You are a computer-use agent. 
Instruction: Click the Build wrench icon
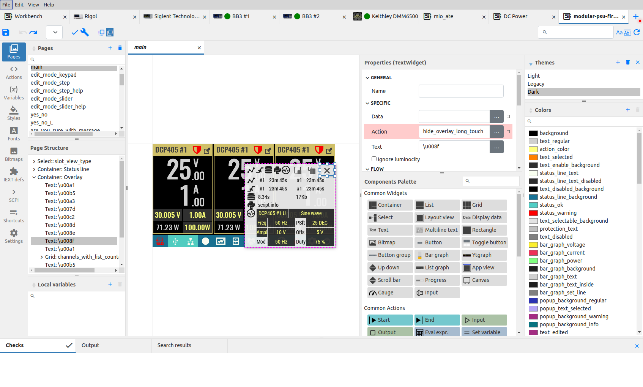tap(85, 32)
